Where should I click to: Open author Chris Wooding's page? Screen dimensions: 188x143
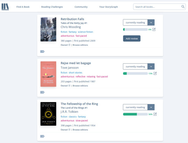click(71, 27)
